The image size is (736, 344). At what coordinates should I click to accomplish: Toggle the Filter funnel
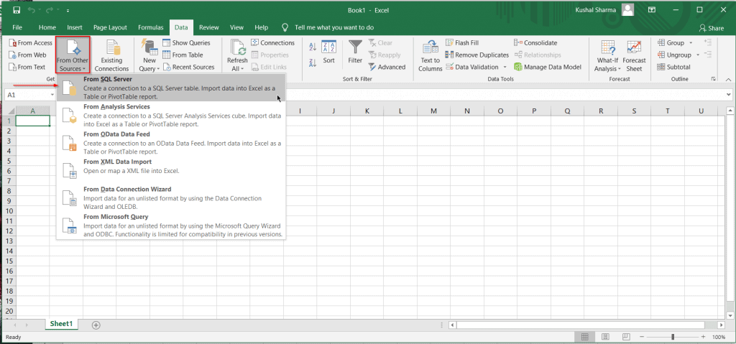355,52
